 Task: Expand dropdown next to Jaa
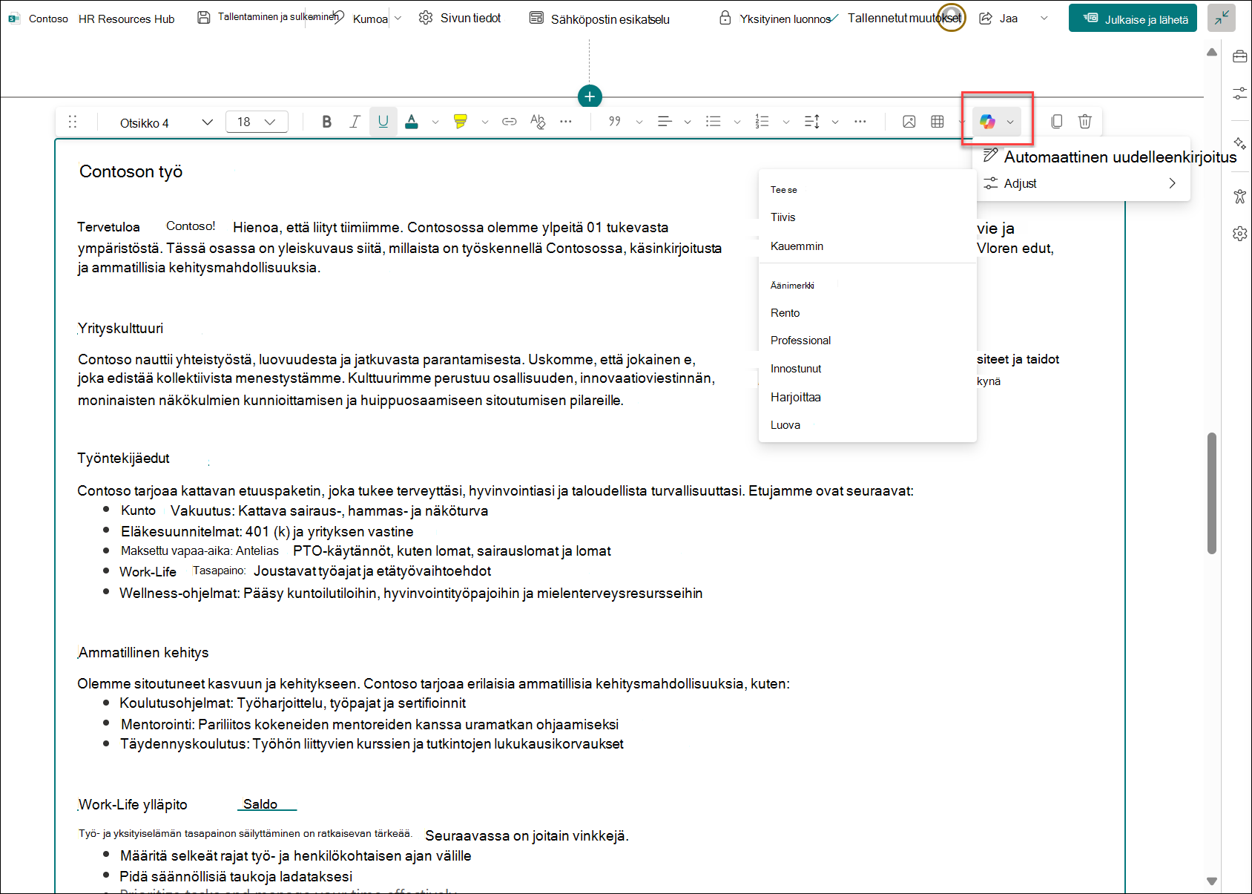pos(1044,19)
